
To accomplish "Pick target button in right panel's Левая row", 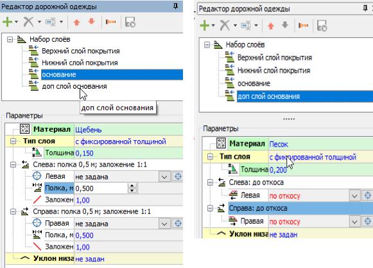I will [x=367, y=195].
